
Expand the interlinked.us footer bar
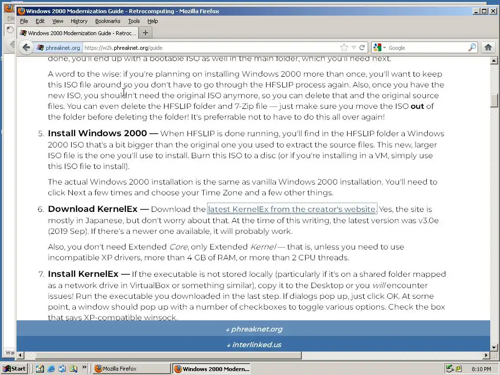coord(253,344)
